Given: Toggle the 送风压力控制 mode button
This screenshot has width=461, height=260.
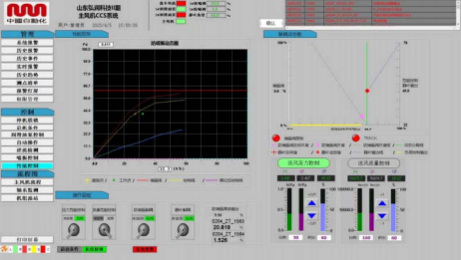Looking at the screenshot, I should click(x=304, y=163).
